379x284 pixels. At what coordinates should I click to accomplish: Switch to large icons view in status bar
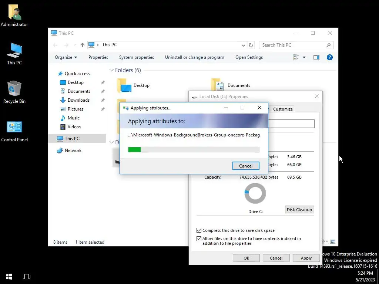click(333, 242)
